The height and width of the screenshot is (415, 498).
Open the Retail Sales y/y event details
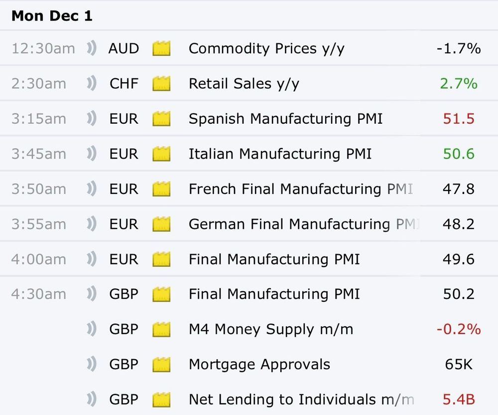[x=244, y=84]
